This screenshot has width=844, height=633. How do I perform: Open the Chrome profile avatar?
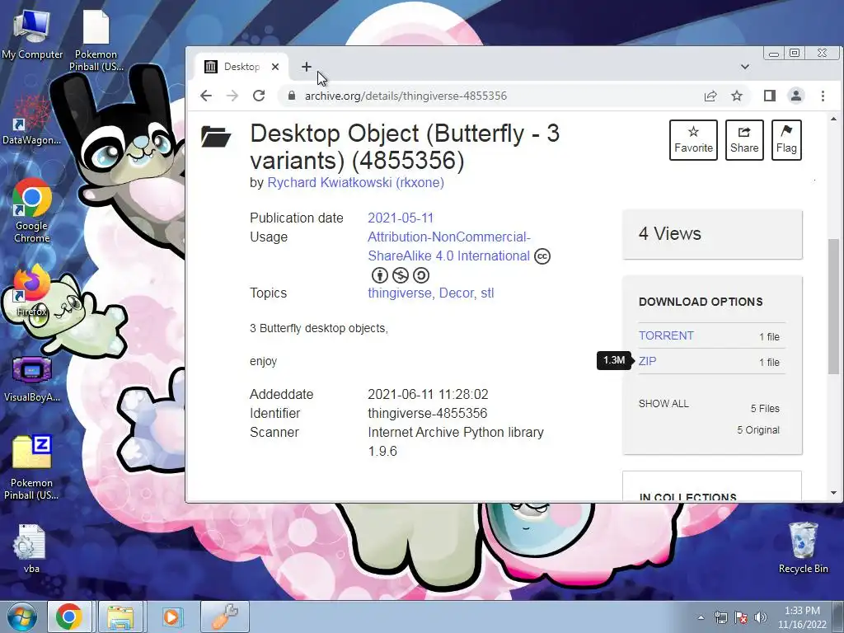(x=796, y=96)
